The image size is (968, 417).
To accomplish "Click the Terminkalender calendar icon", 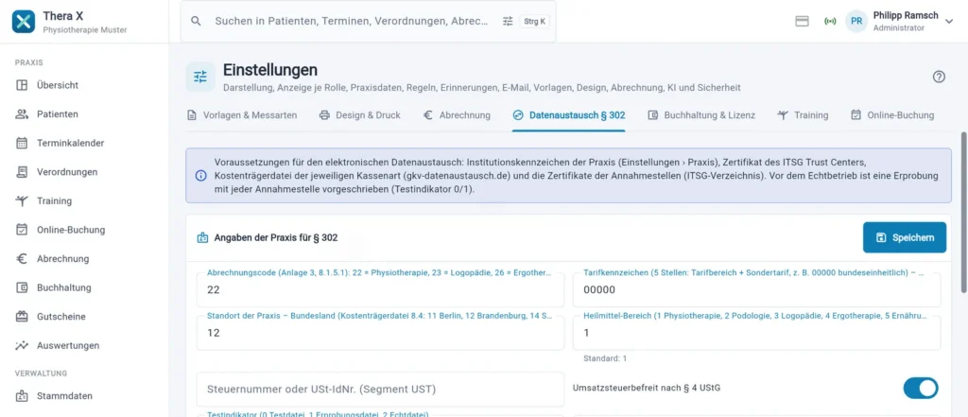I will coord(23,144).
